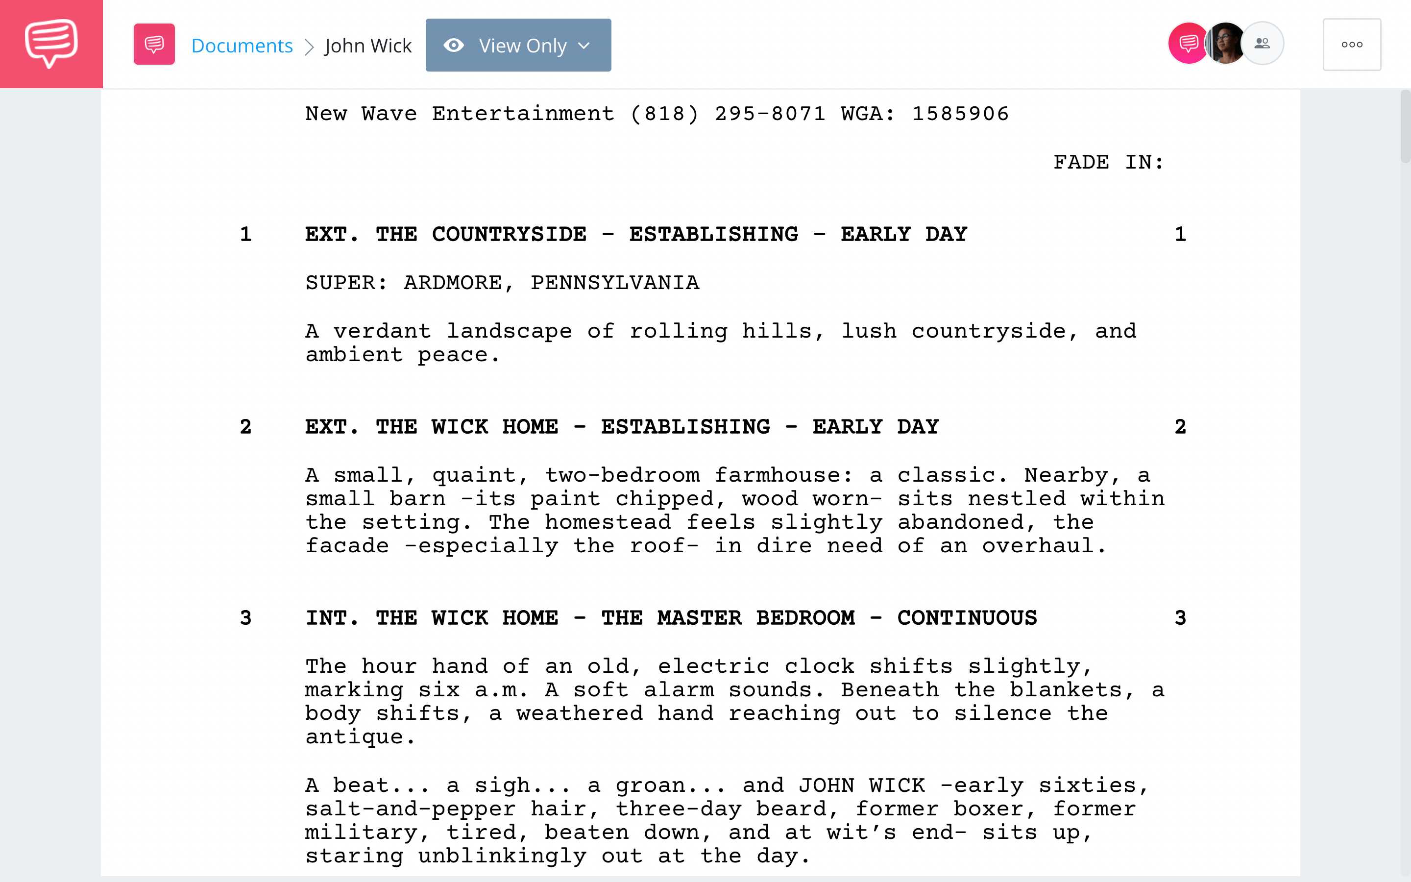
Task: Click the pink document icon near toolbar
Action: click(154, 45)
